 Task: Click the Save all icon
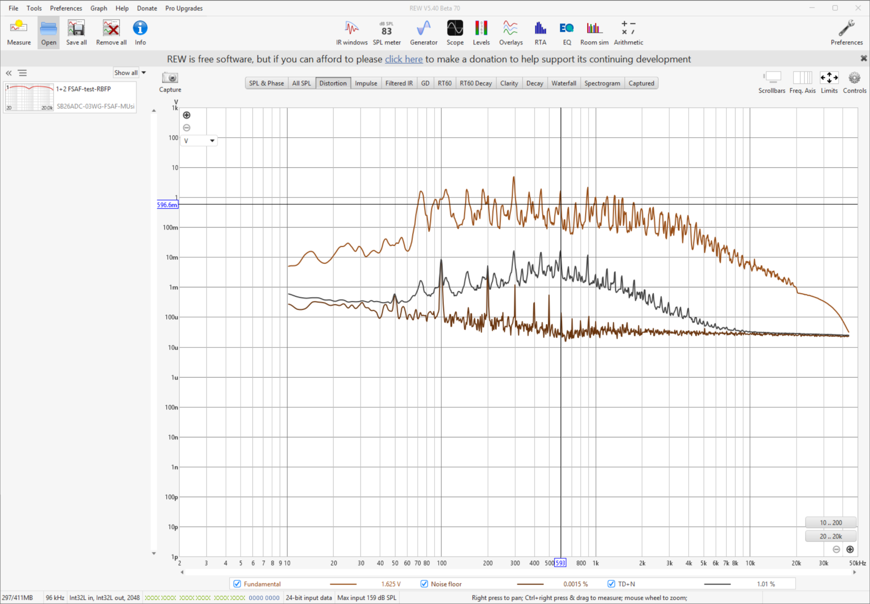76,33
